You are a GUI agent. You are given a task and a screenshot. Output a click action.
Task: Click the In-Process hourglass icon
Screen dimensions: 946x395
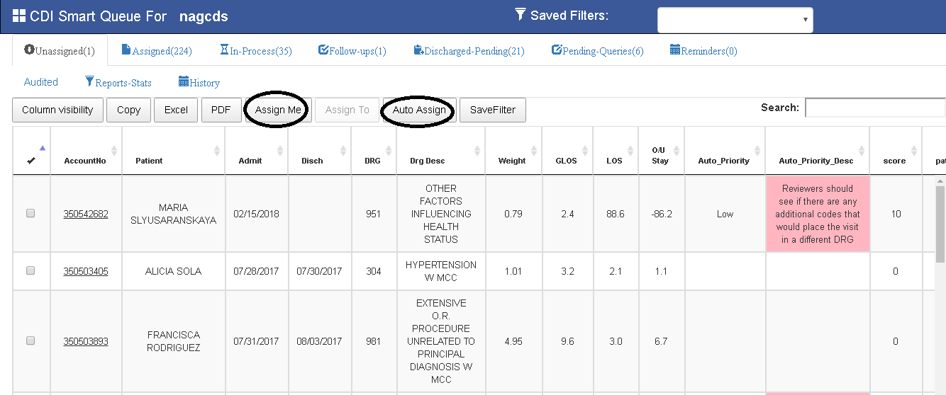(224, 50)
